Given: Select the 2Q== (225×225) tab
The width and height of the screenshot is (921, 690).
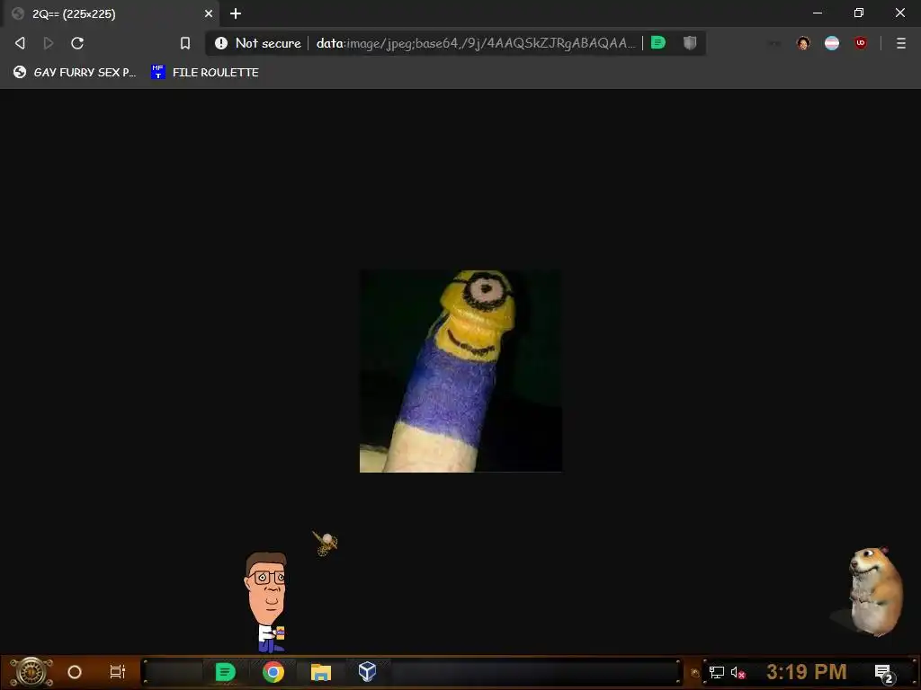Looking at the screenshot, I should coord(111,13).
